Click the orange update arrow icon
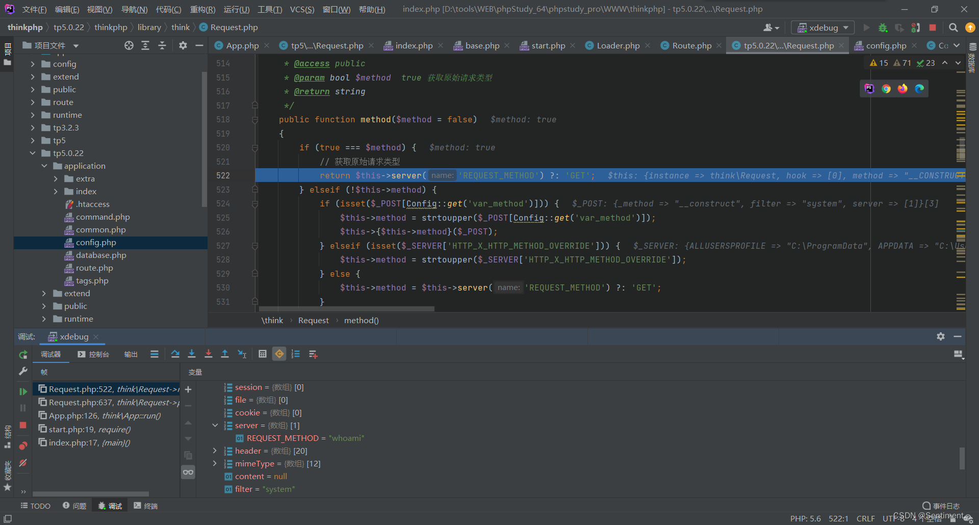This screenshot has width=979, height=525. tap(970, 28)
